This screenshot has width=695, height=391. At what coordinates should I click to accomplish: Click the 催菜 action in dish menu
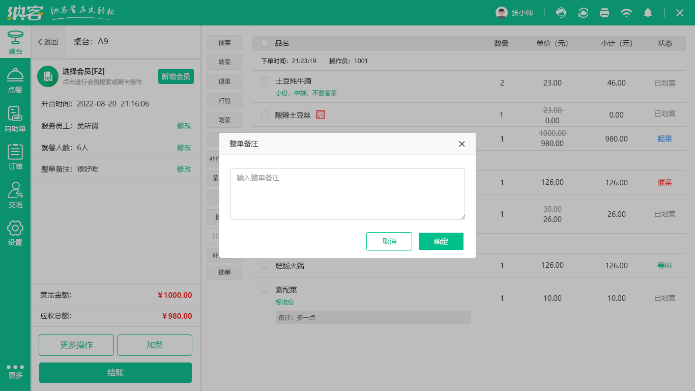[x=224, y=43]
